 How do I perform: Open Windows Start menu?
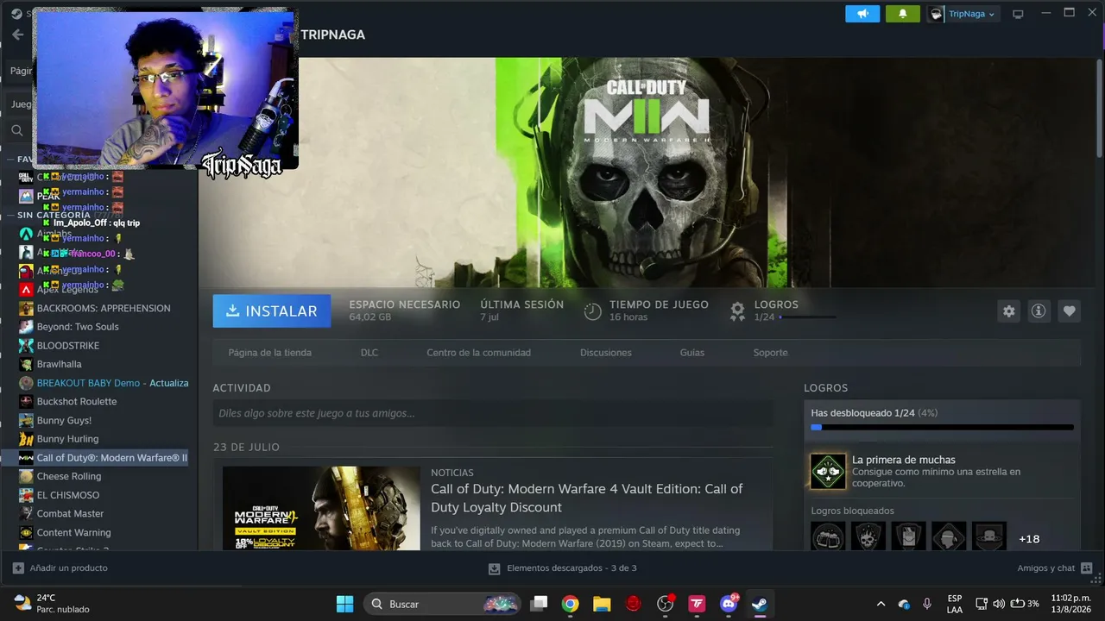coord(344,604)
